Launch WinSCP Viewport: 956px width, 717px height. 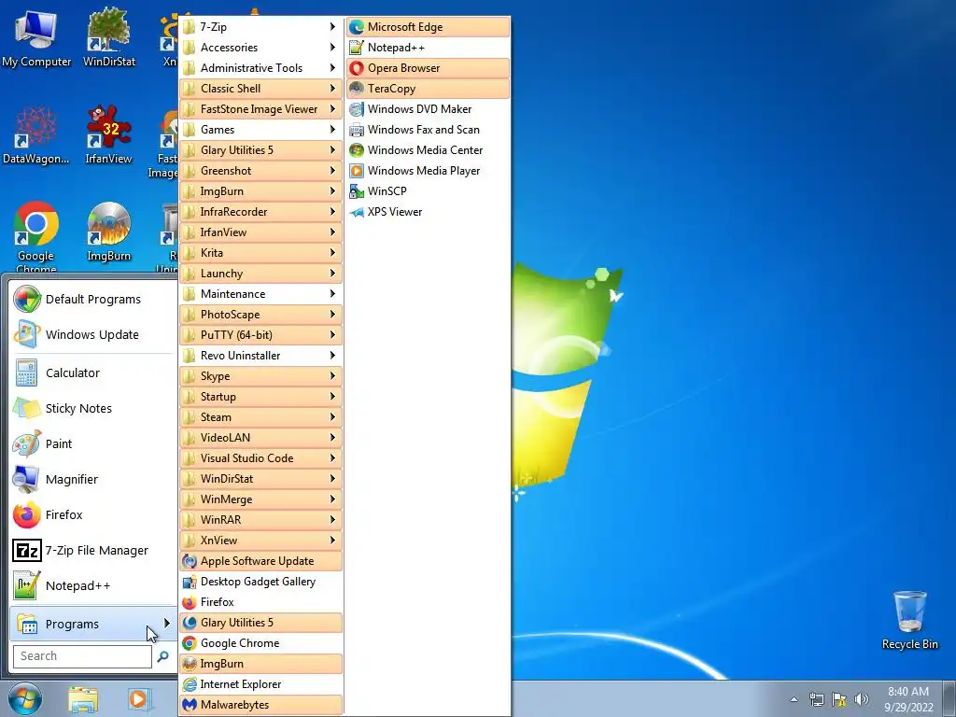(x=428, y=190)
